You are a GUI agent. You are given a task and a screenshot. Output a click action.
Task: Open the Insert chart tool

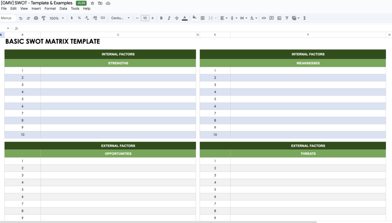[x=279, y=18]
